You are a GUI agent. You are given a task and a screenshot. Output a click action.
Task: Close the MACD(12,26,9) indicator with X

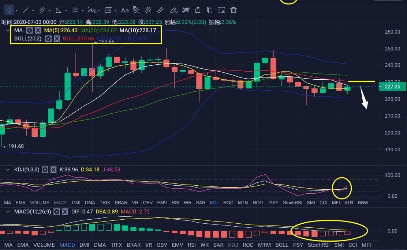click(65, 212)
